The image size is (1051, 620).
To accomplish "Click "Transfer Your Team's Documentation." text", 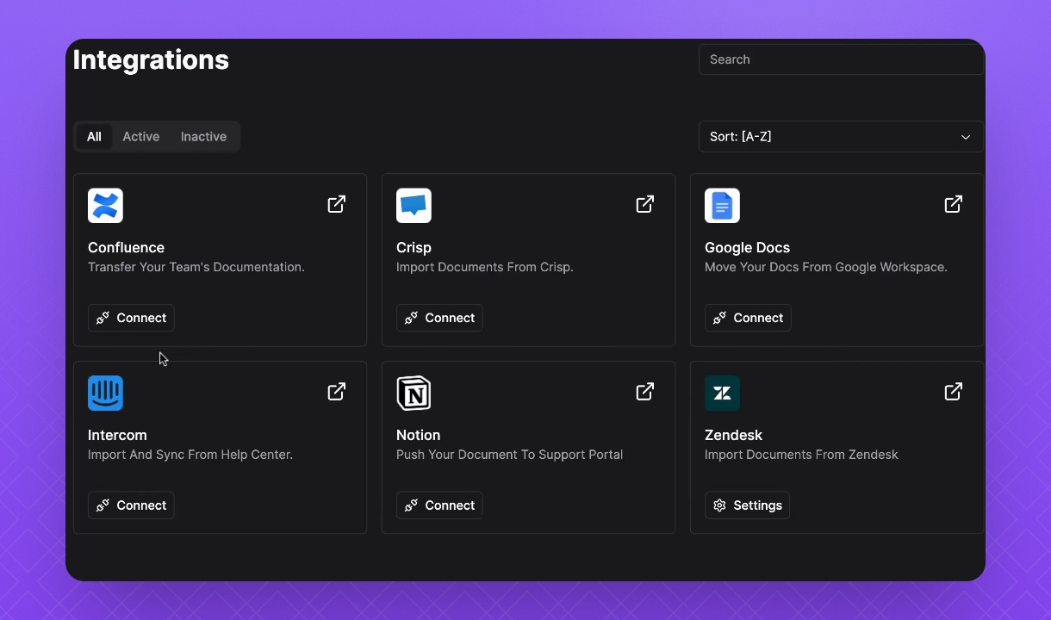I will pos(196,267).
